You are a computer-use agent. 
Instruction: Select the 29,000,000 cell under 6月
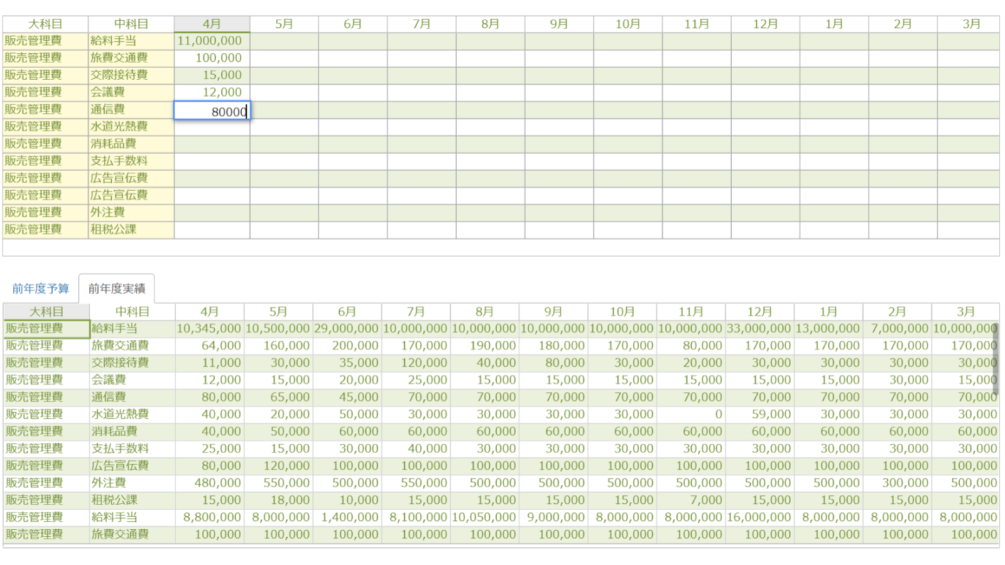point(347,328)
